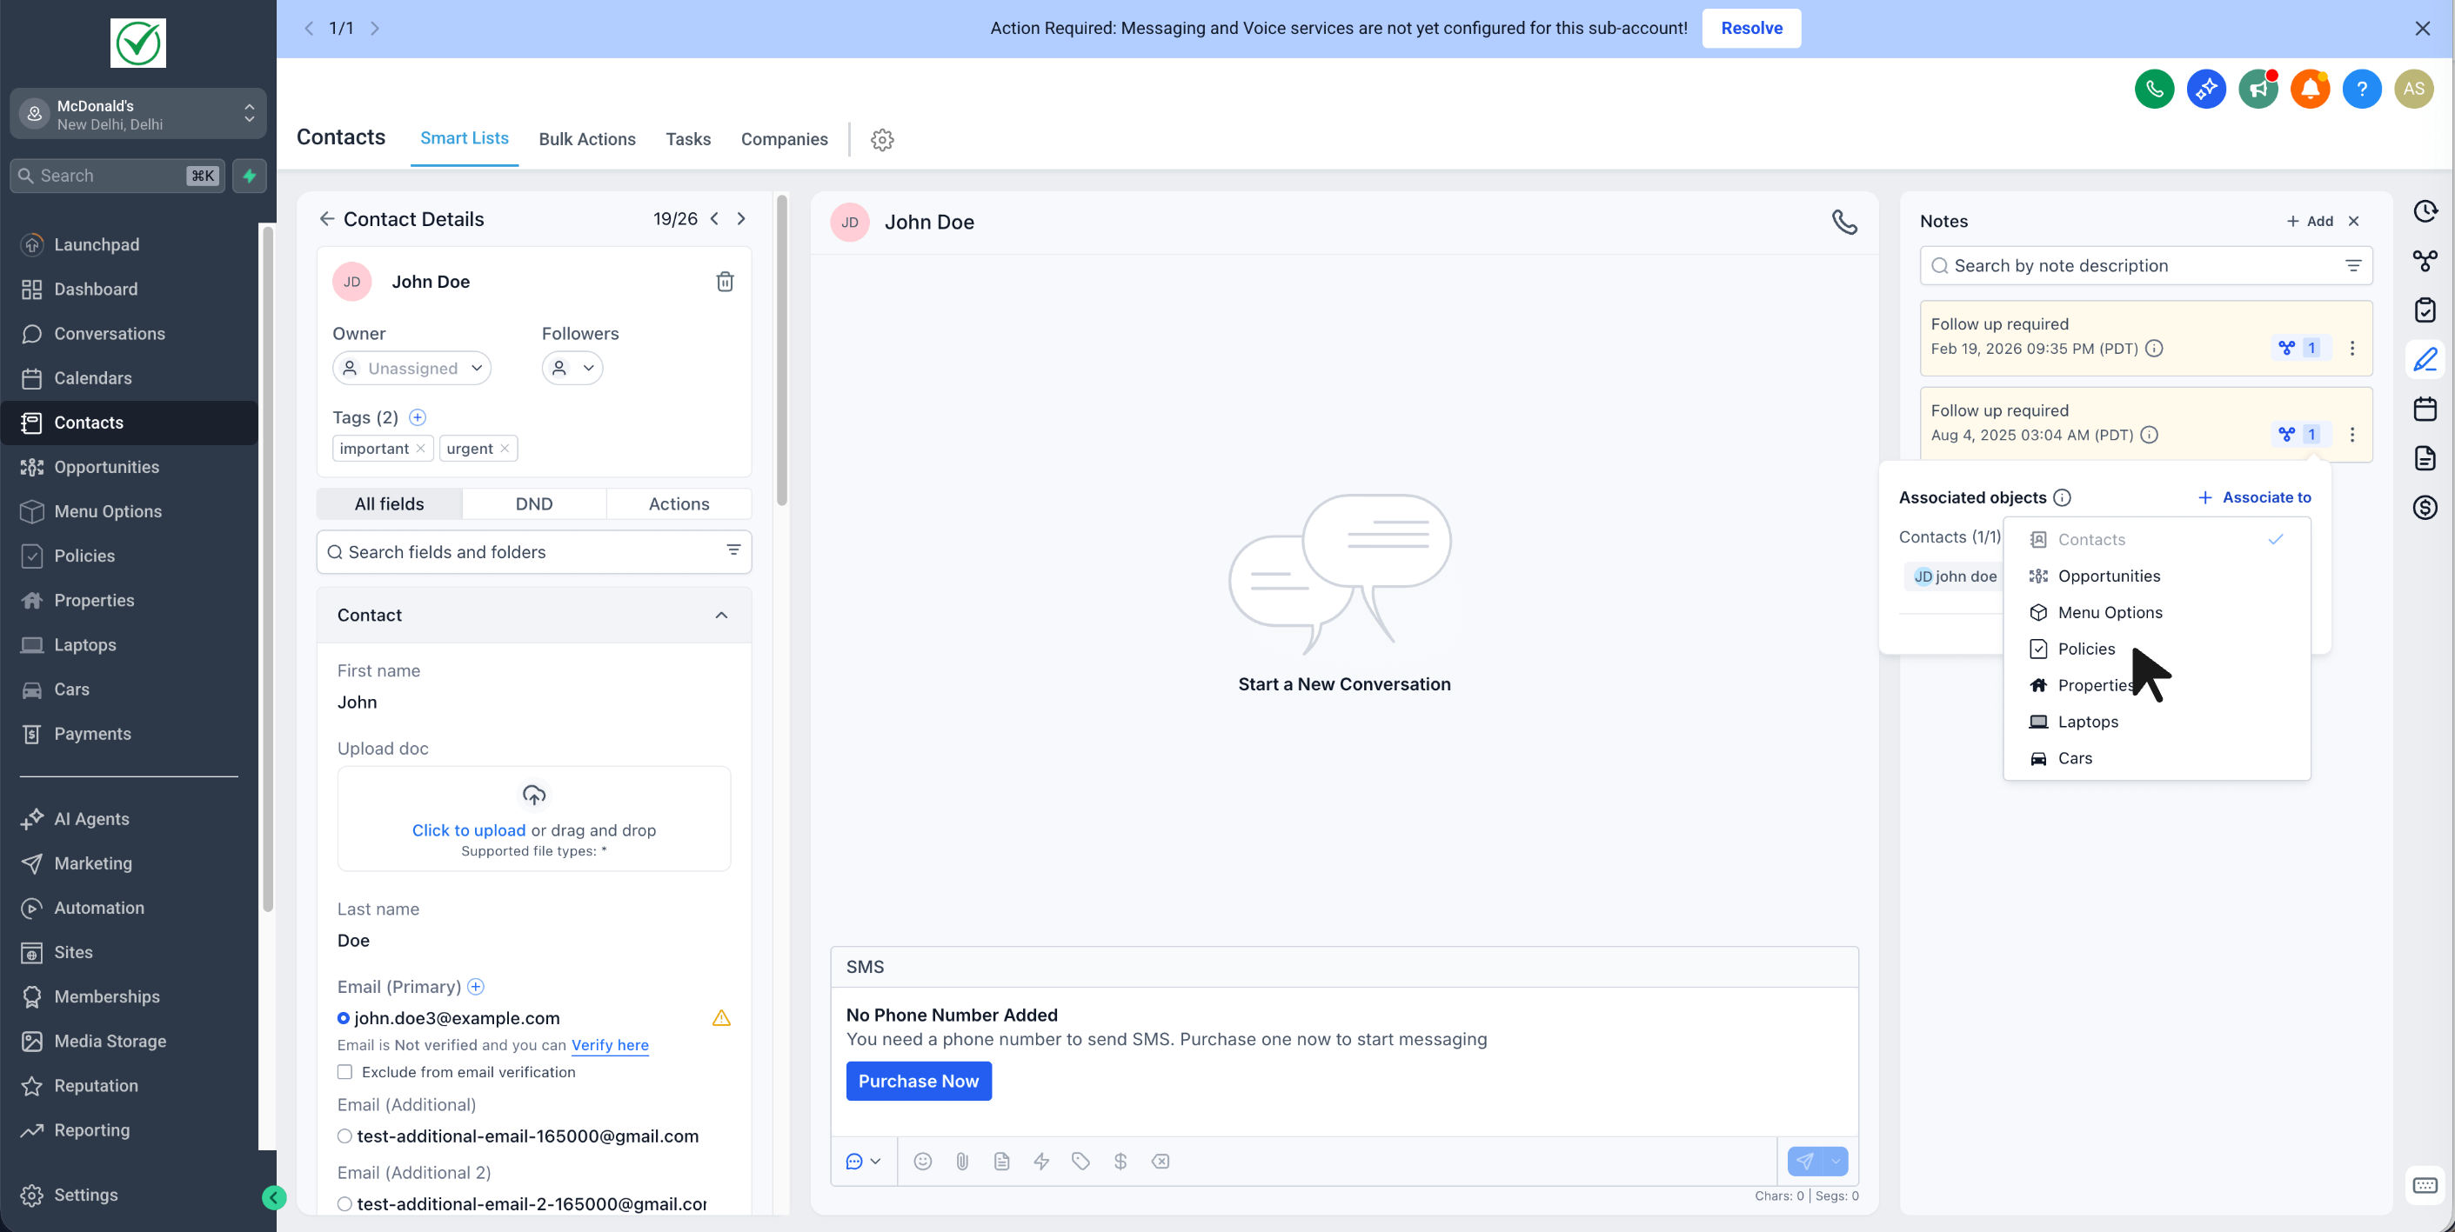Collapse the Contact fields section
2455x1232 pixels.
coord(721,616)
